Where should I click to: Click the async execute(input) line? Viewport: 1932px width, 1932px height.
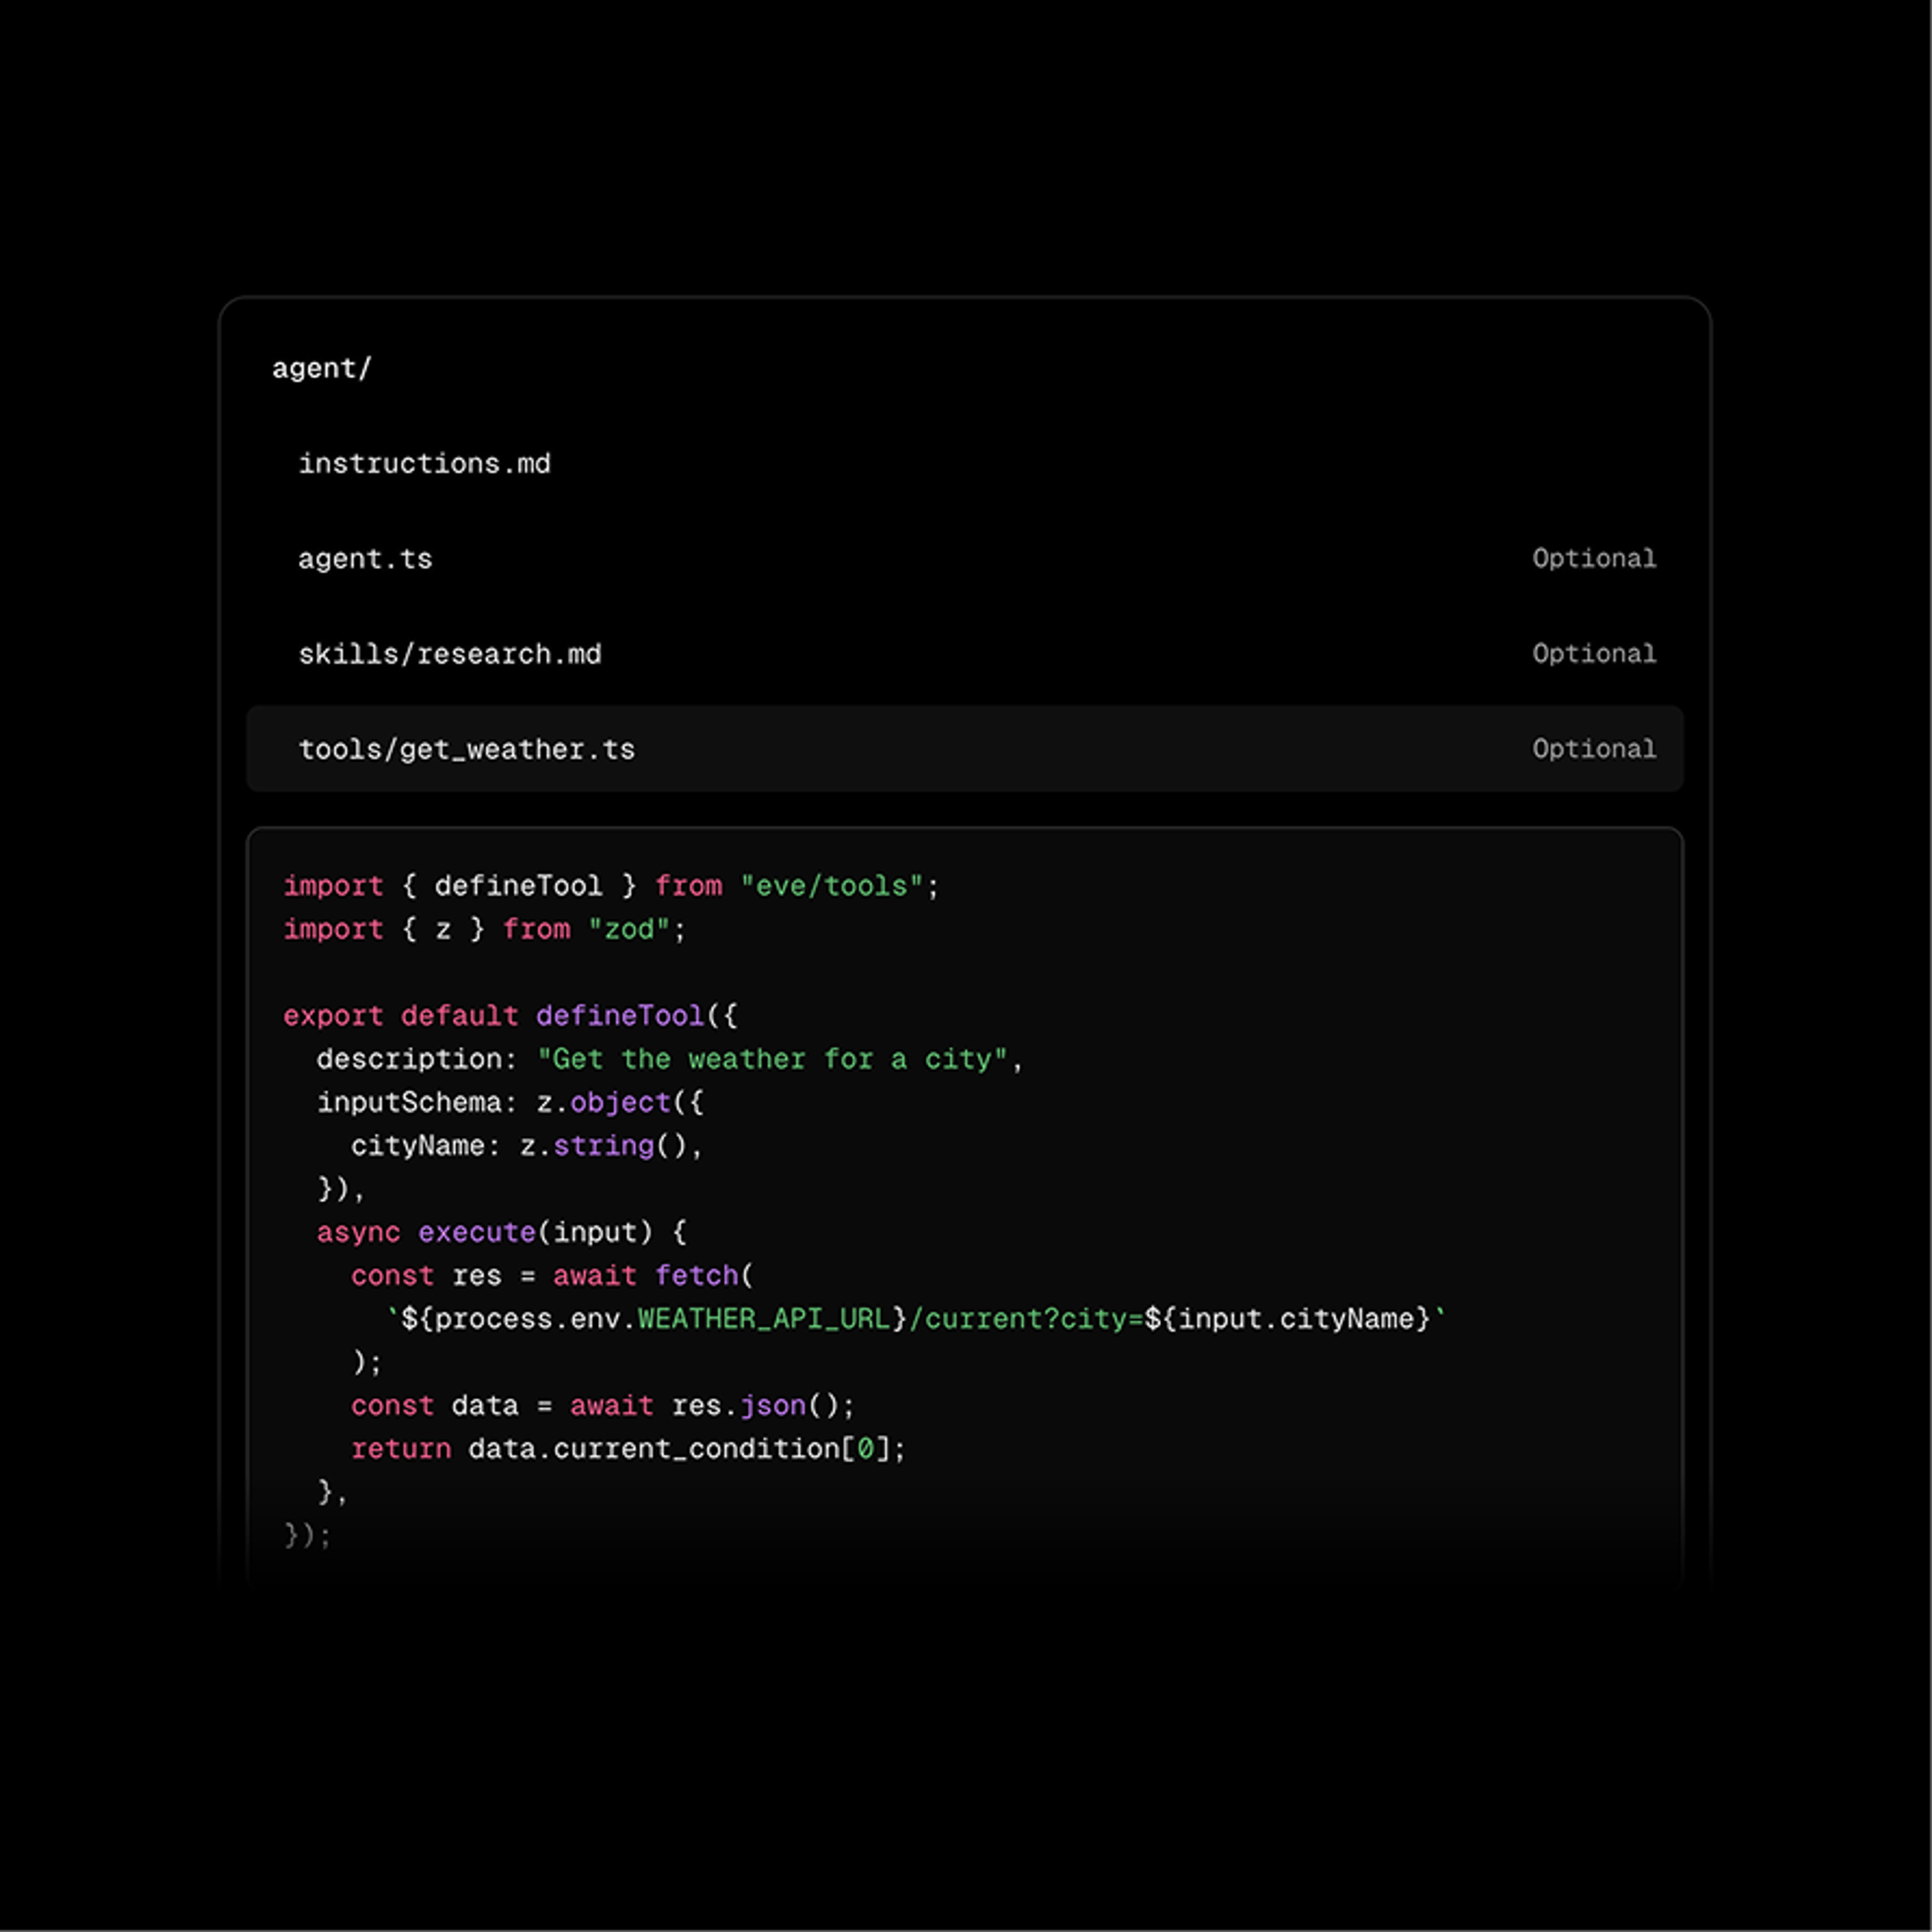click(502, 1232)
